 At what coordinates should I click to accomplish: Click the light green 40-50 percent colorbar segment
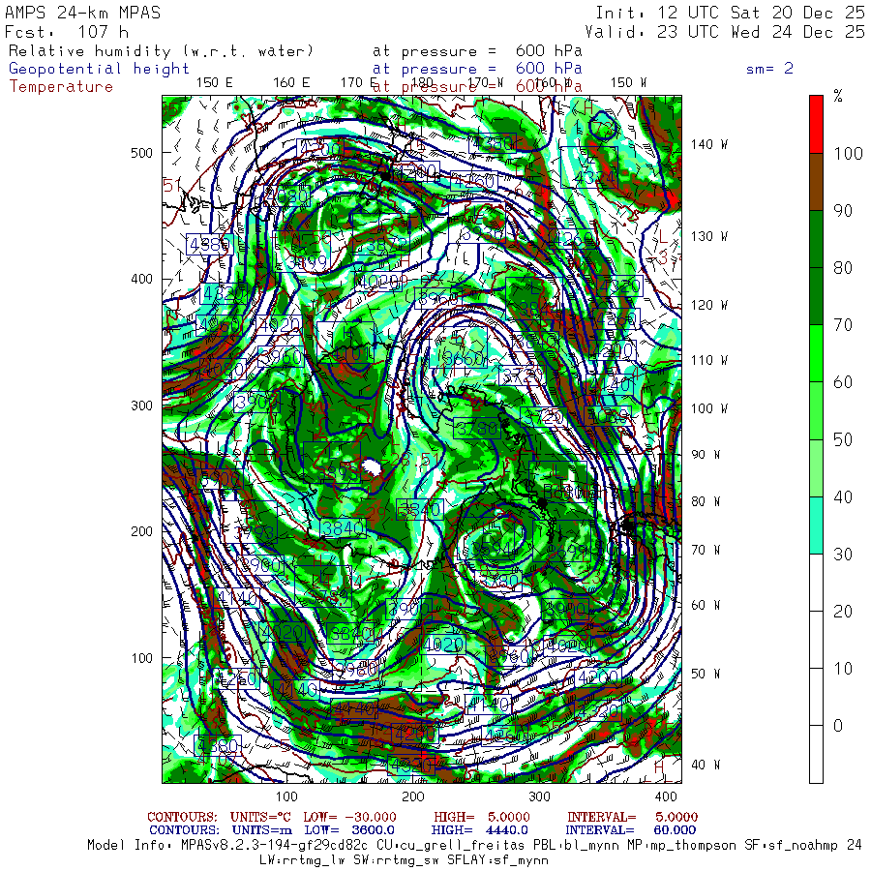pos(816,467)
